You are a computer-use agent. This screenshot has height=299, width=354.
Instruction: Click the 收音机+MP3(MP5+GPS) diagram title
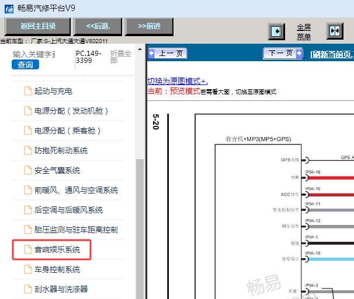tap(258, 139)
